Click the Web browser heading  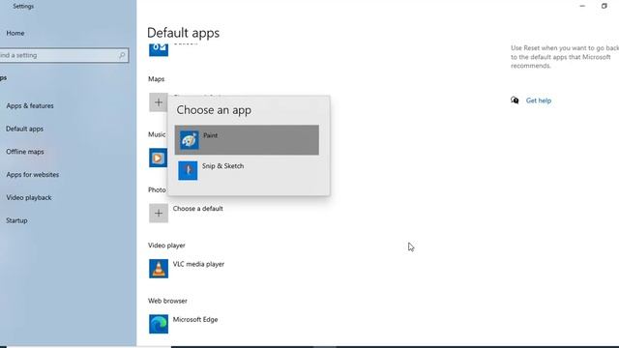[167, 301]
